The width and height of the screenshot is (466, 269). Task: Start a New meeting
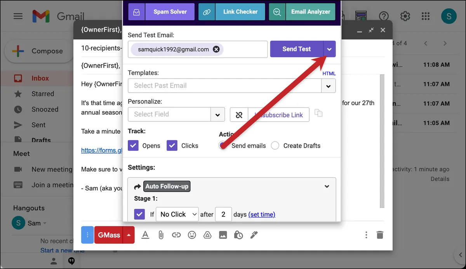tap(52, 169)
